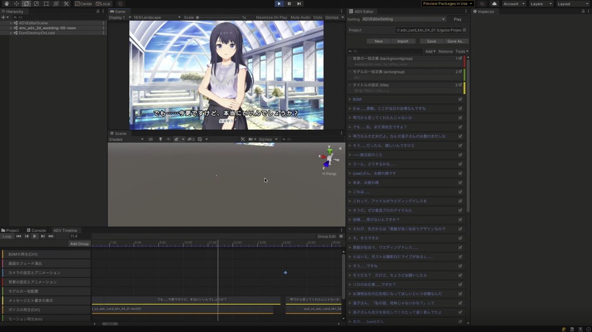Toggle Loop in ADV Timeline
The image size is (592, 332).
(x=7, y=236)
